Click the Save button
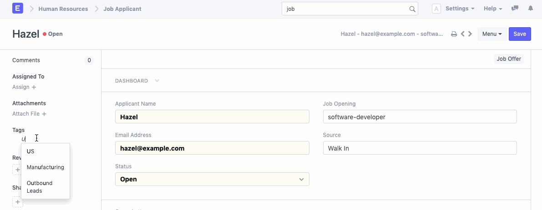The width and height of the screenshot is (542, 210). 519,34
